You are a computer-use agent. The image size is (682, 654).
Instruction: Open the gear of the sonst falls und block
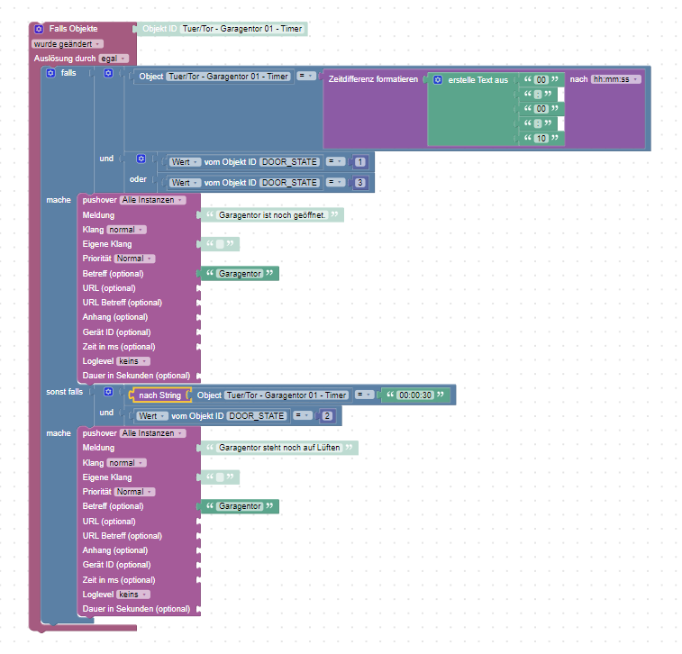tap(108, 392)
